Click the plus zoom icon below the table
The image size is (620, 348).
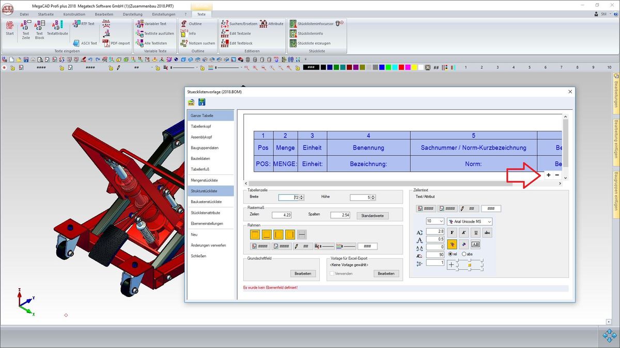click(548, 175)
